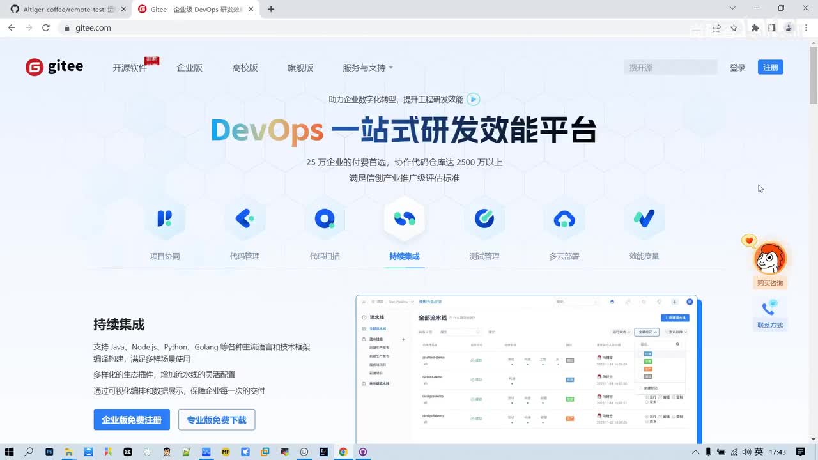Close the Gitee browser tab
818x460 pixels.
tap(252, 9)
